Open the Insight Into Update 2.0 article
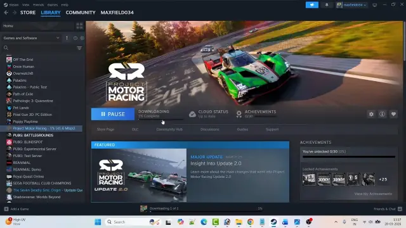 [x=216, y=163]
